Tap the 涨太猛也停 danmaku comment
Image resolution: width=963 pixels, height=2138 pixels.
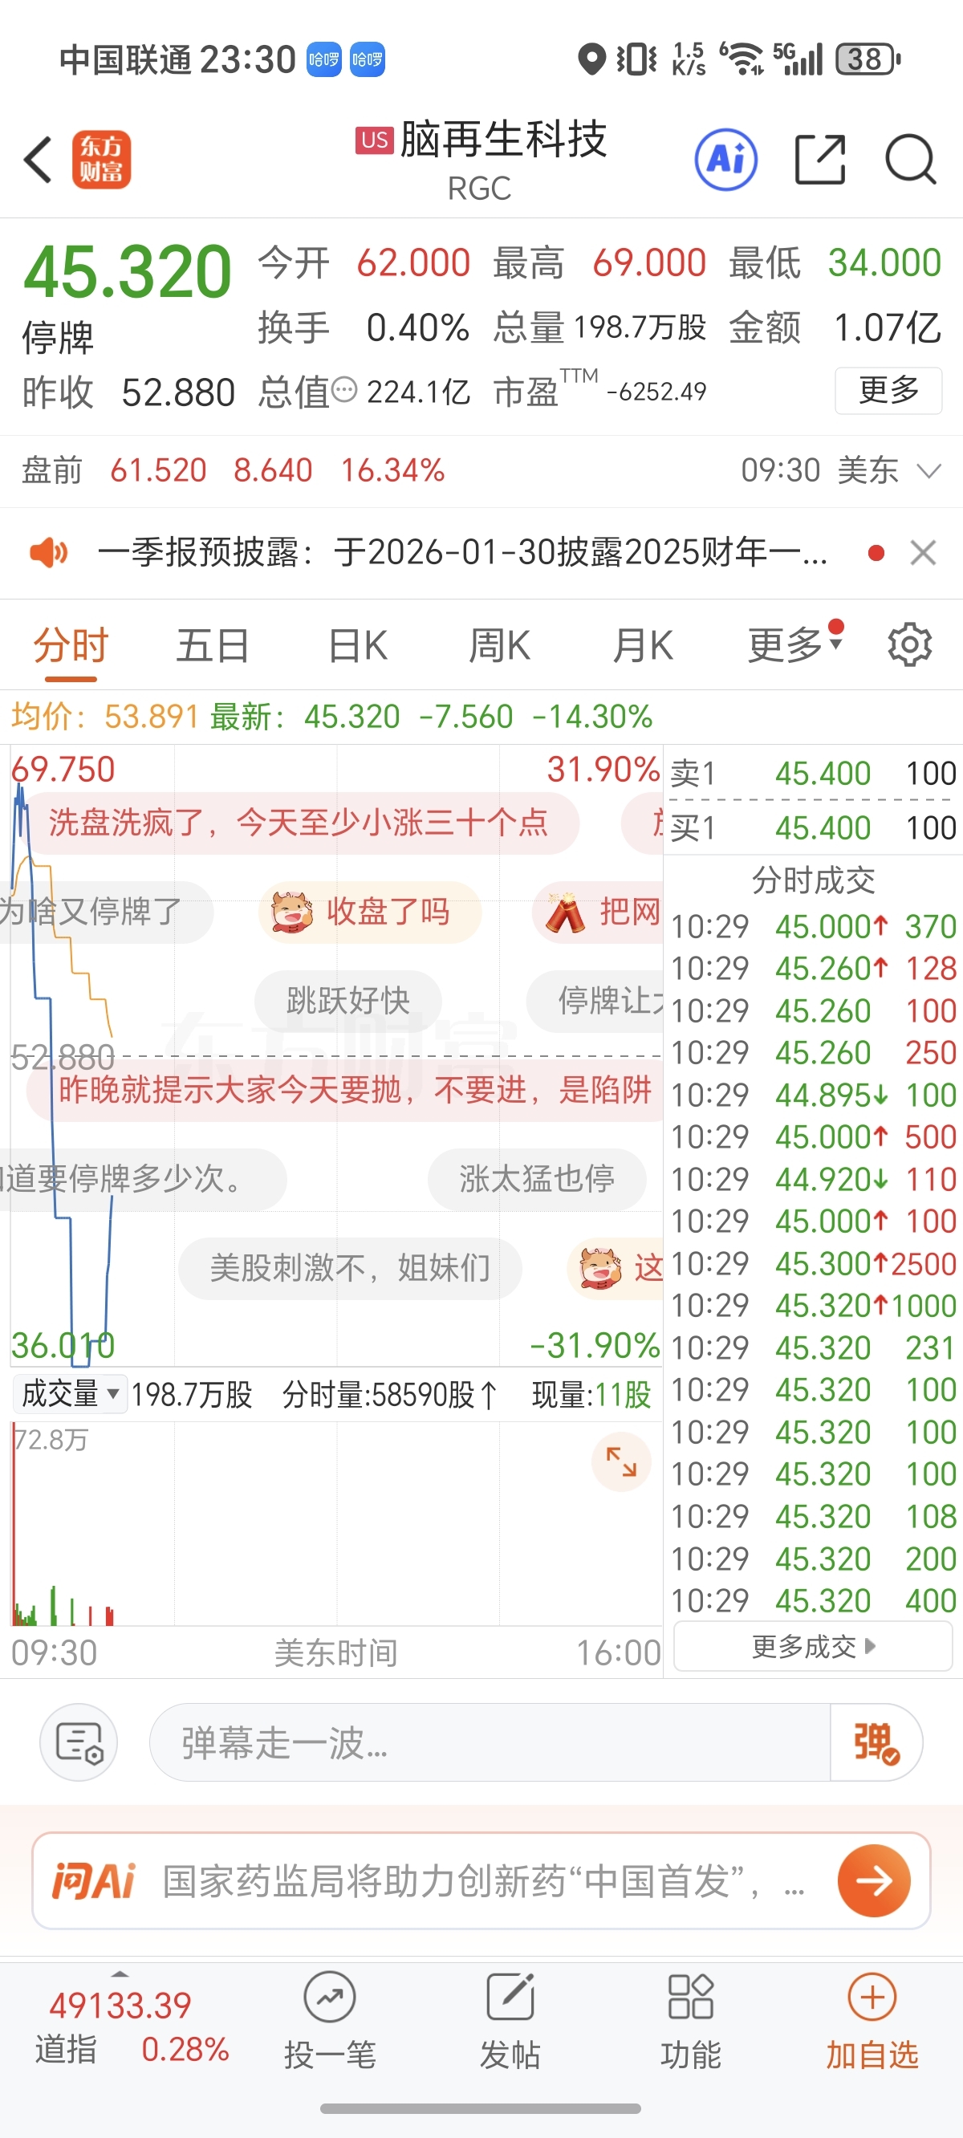click(x=537, y=1179)
